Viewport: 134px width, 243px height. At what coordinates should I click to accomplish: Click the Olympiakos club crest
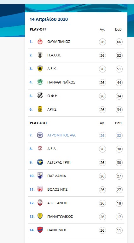(x=40, y=42)
